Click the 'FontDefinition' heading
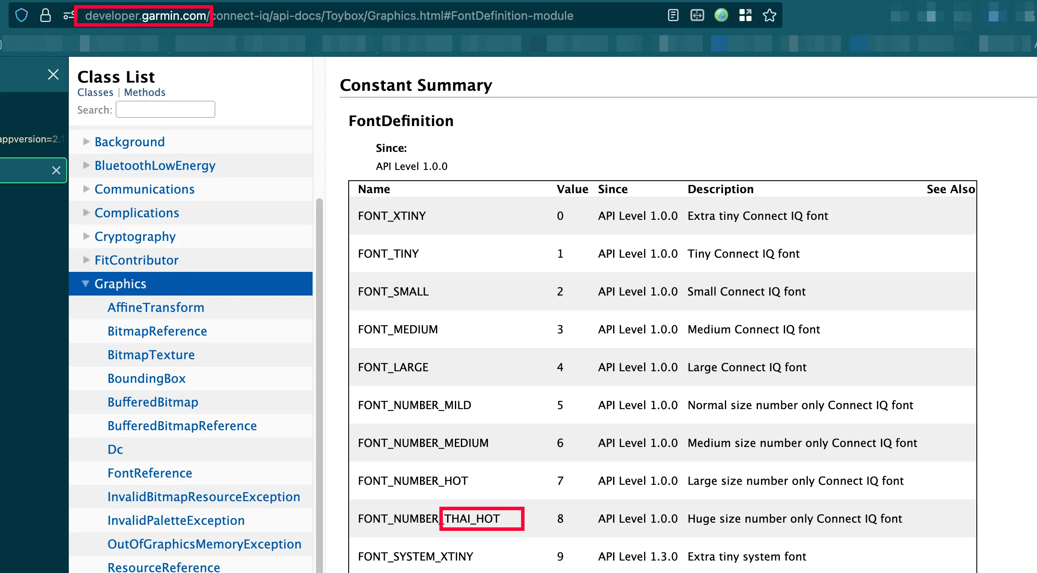 point(401,121)
